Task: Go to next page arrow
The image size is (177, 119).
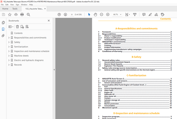Action: 65,15
